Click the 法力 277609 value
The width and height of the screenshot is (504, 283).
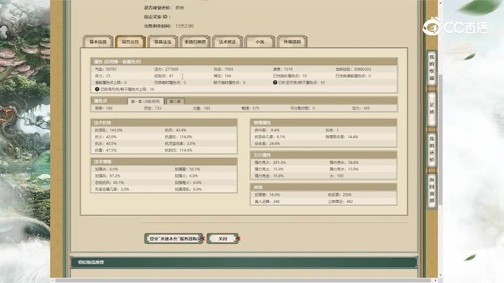coord(166,69)
